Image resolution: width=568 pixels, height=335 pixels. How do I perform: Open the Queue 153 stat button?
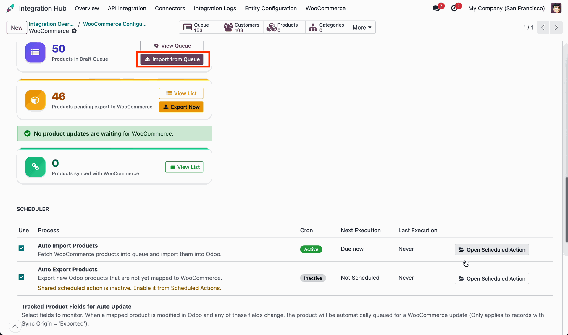tap(200, 27)
